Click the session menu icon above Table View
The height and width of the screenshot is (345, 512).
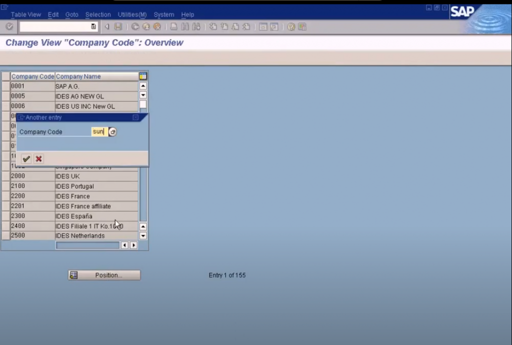[x=4, y=7]
